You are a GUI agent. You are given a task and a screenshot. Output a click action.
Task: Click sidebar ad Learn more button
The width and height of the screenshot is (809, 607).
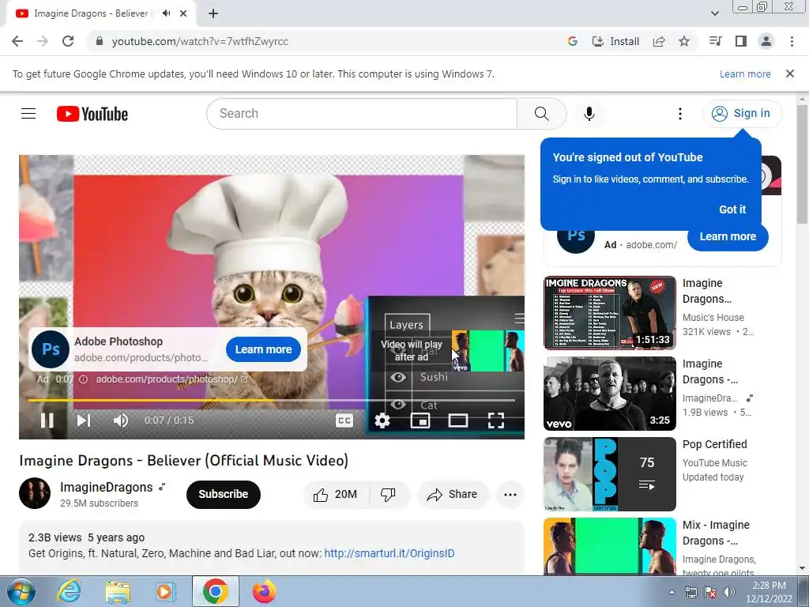point(728,236)
